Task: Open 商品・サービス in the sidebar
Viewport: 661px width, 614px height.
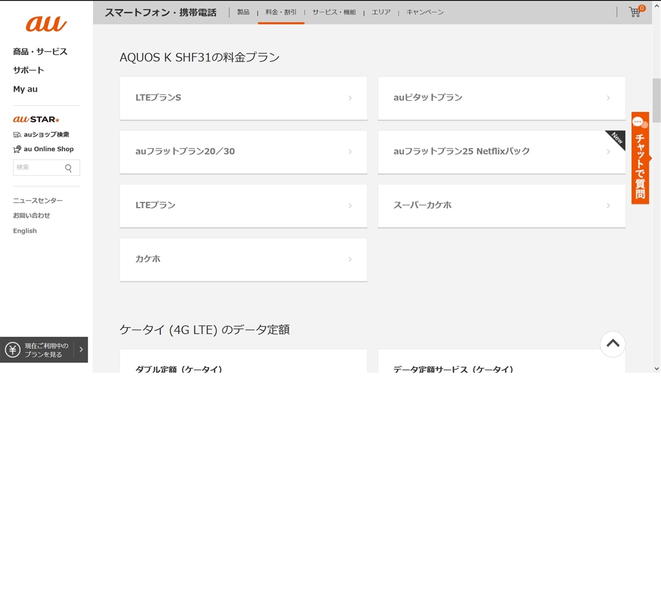Action: coord(40,52)
